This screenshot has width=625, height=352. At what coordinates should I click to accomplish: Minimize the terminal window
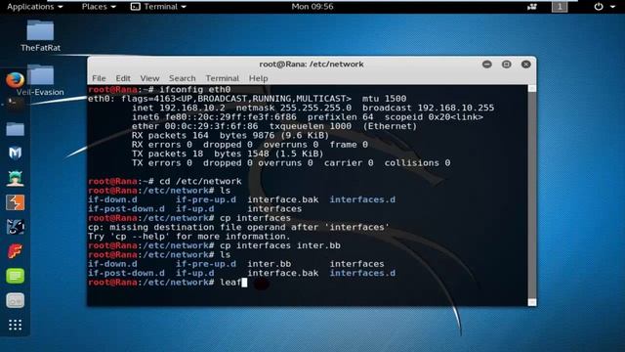pyautogui.click(x=487, y=64)
